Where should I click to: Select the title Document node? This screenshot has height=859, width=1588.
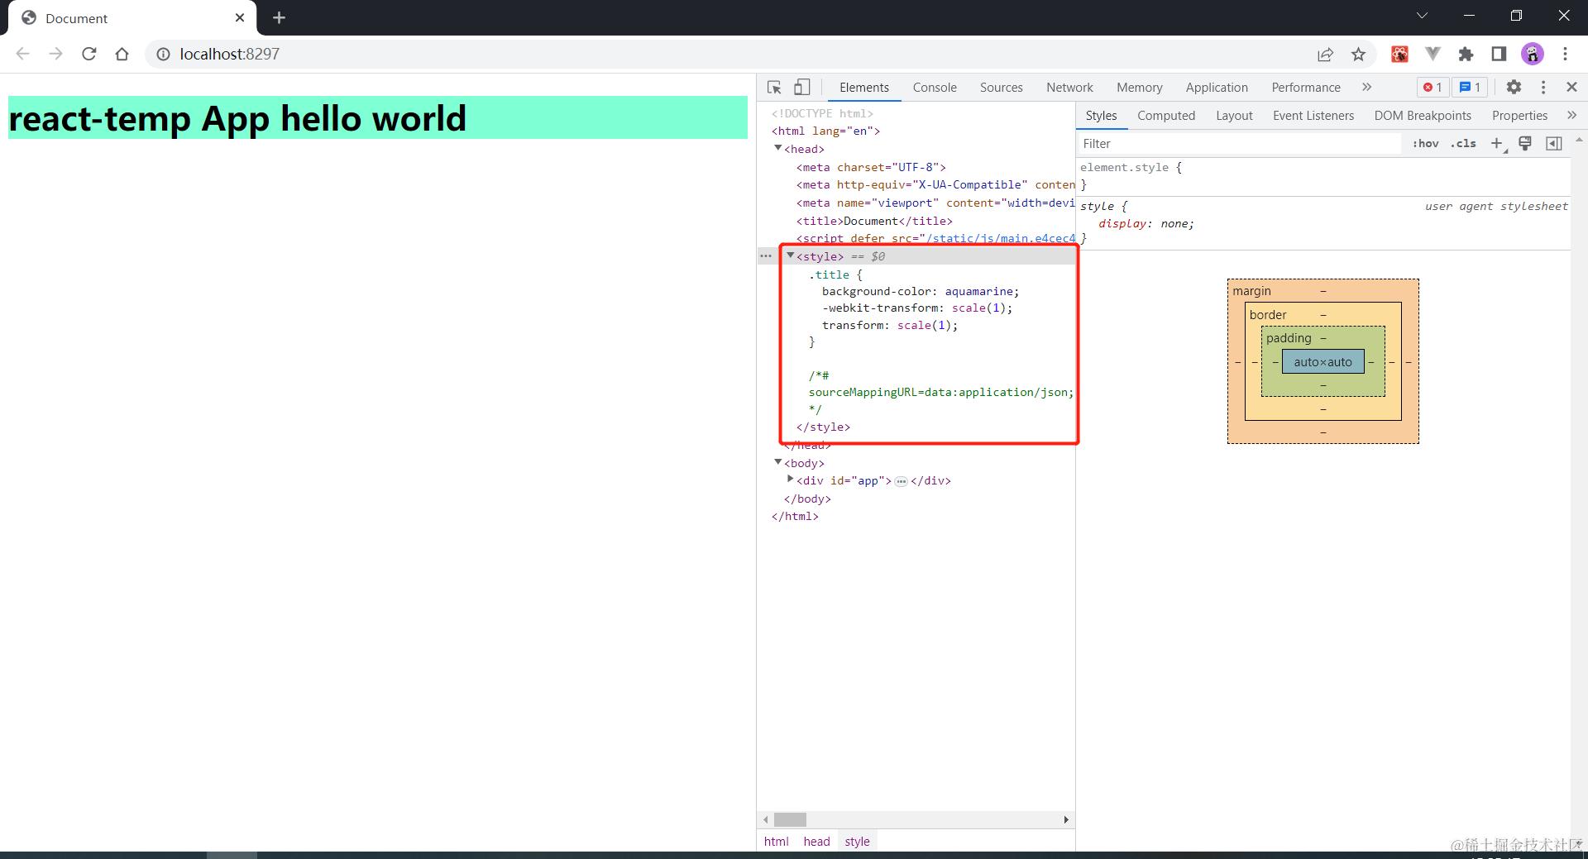click(x=874, y=221)
